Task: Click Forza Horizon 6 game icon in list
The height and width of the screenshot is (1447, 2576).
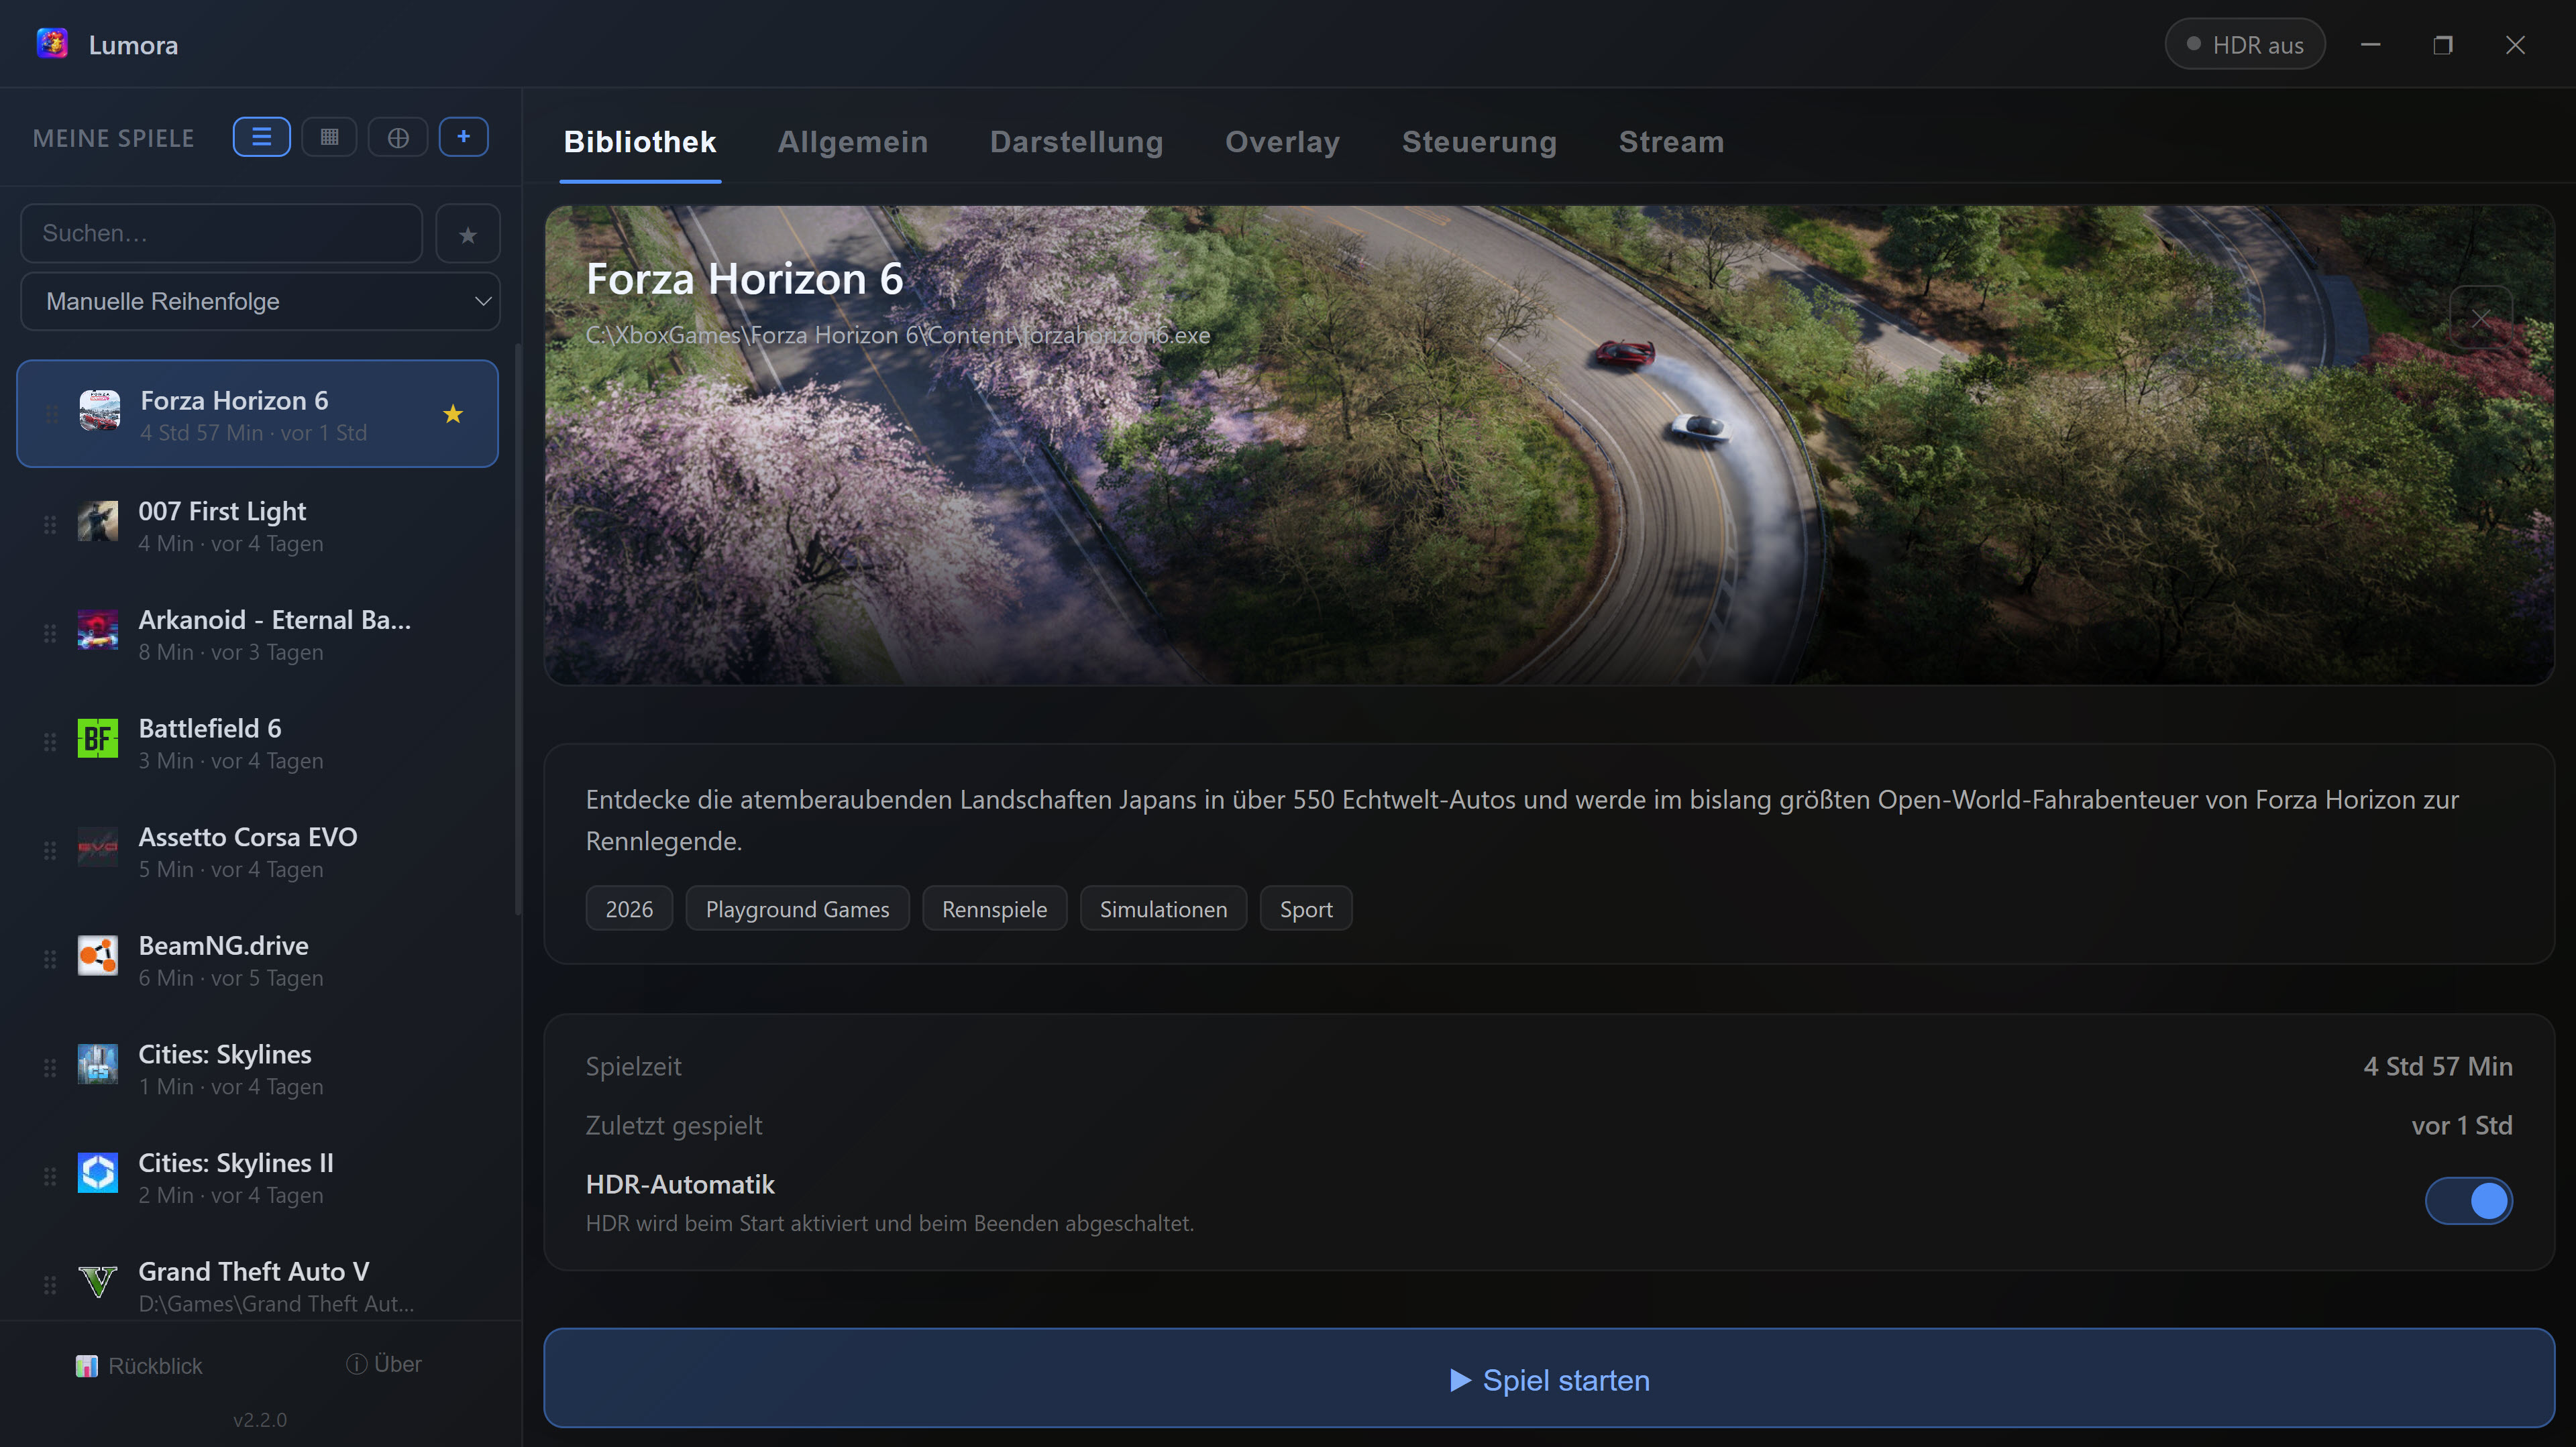Action: (x=100, y=411)
